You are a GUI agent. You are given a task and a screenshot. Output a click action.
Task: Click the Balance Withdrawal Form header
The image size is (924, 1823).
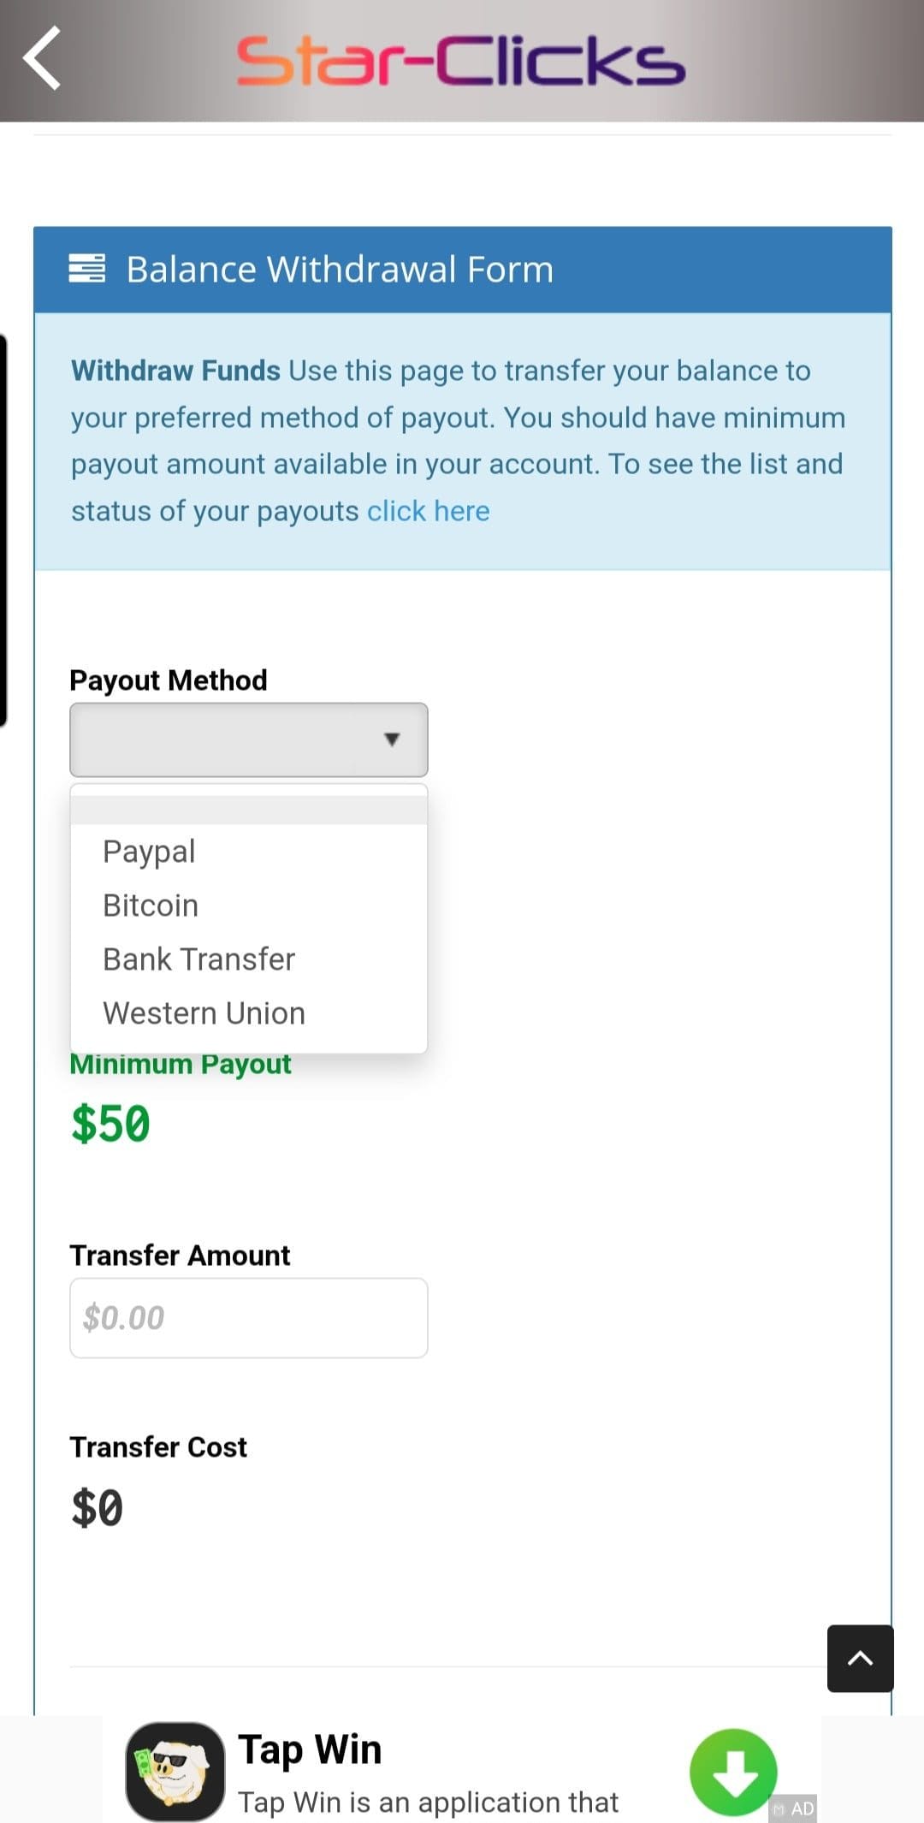tap(340, 270)
